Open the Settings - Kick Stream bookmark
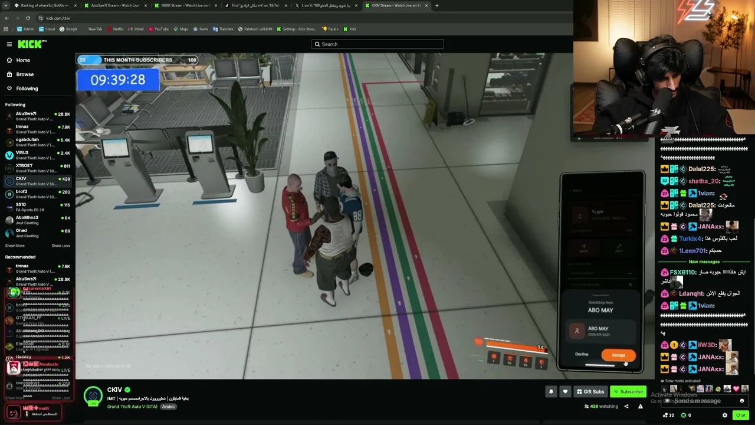755x425 pixels. pyautogui.click(x=297, y=29)
